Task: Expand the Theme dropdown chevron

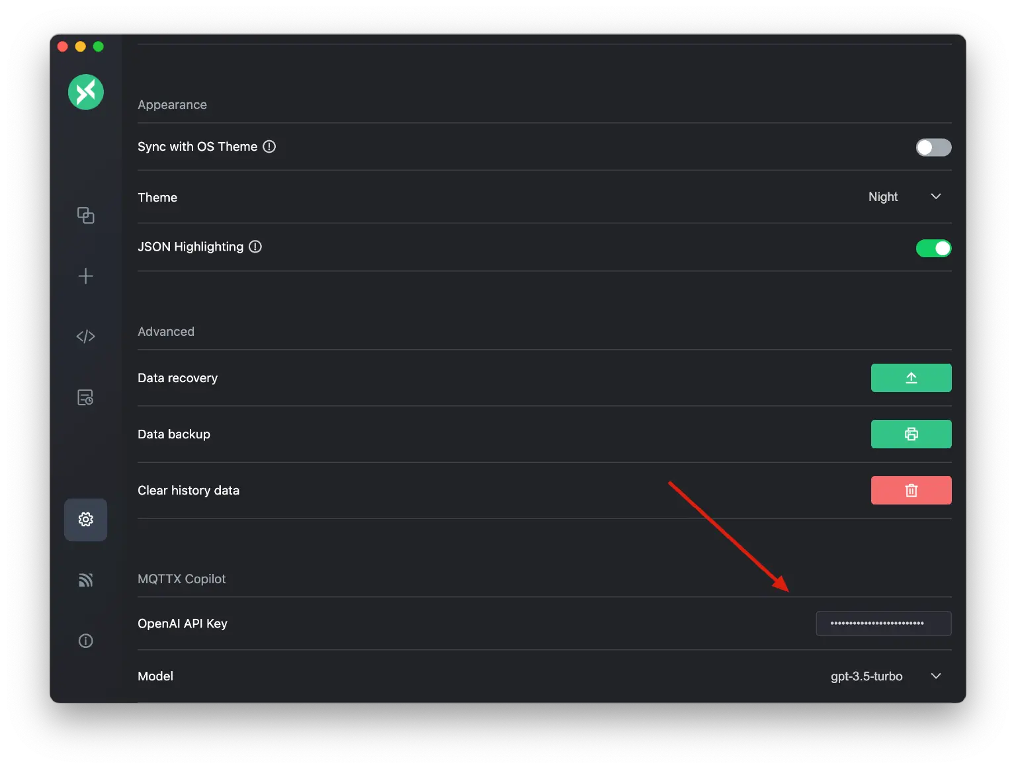Action: click(x=936, y=196)
